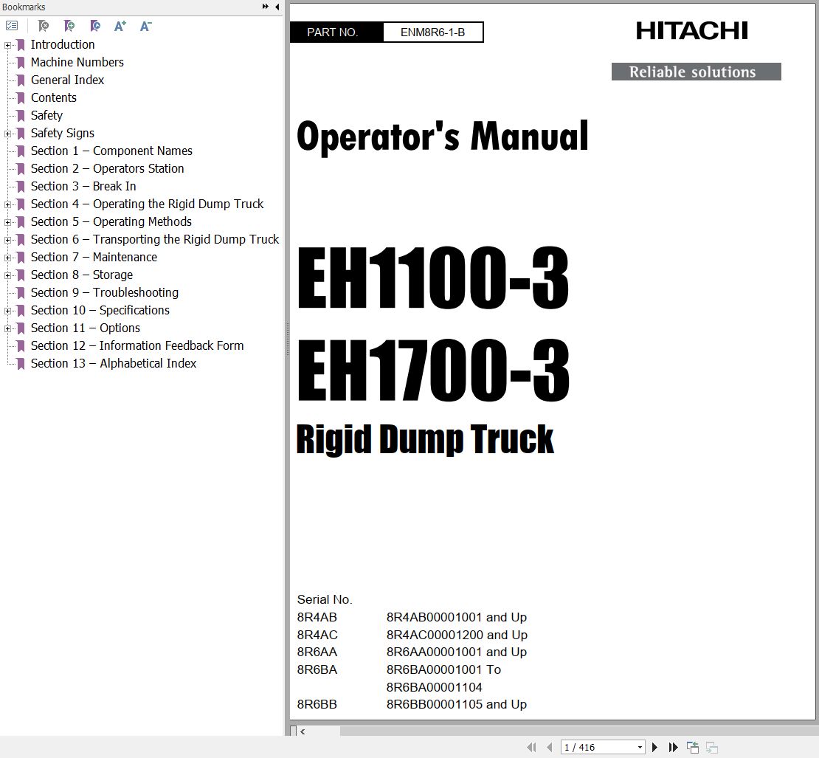Click the Contents bookmark flag icon
819x758 pixels.
[x=21, y=98]
